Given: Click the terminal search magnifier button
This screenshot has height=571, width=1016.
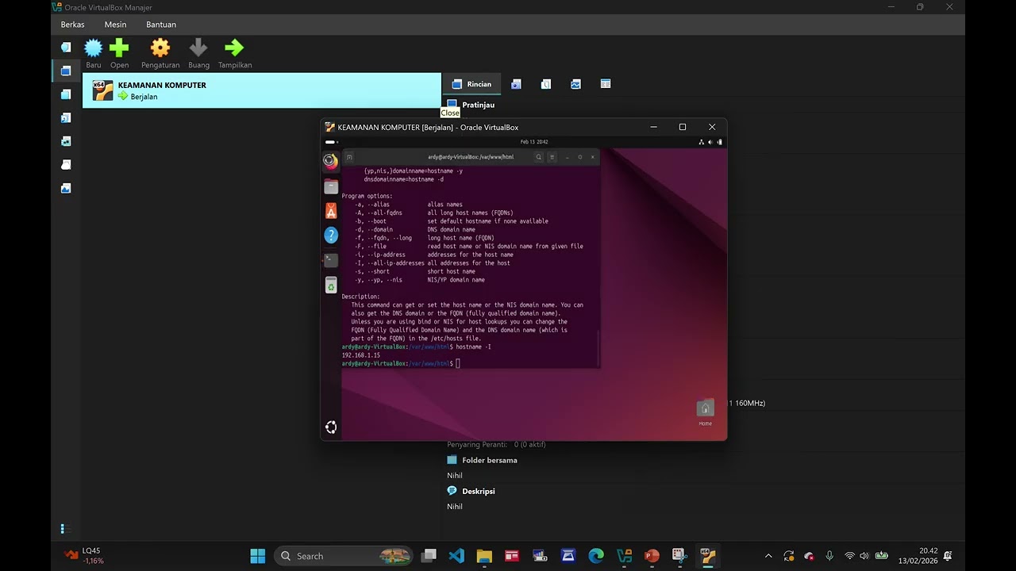Looking at the screenshot, I should click(x=538, y=157).
